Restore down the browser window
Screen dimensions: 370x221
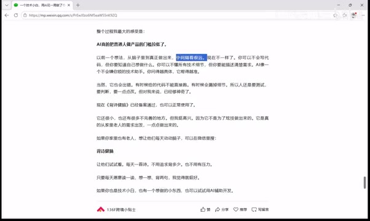pyautogui.click(x=350, y=5)
